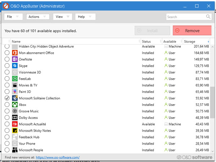This screenshot has height=162, width=216.
Task: Select the Paint 3D checkbox
Action: point(7,92)
